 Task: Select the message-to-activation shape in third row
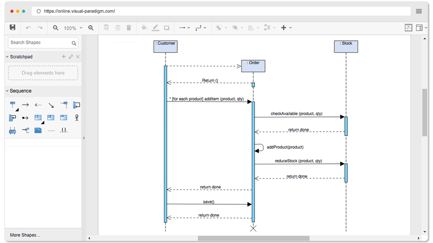pyautogui.click(x=26, y=130)
